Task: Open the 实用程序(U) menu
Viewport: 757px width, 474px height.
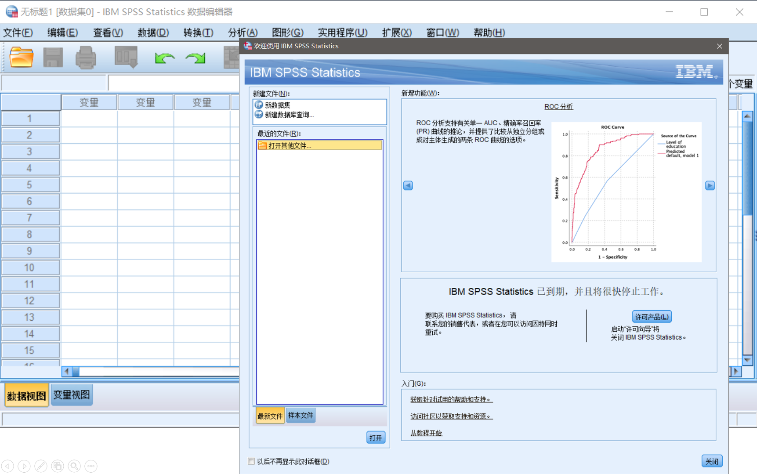Action: [x=343, y=33]
